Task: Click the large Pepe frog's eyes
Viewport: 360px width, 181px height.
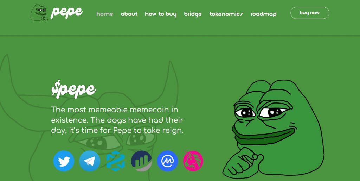Action: pos(262,112)
